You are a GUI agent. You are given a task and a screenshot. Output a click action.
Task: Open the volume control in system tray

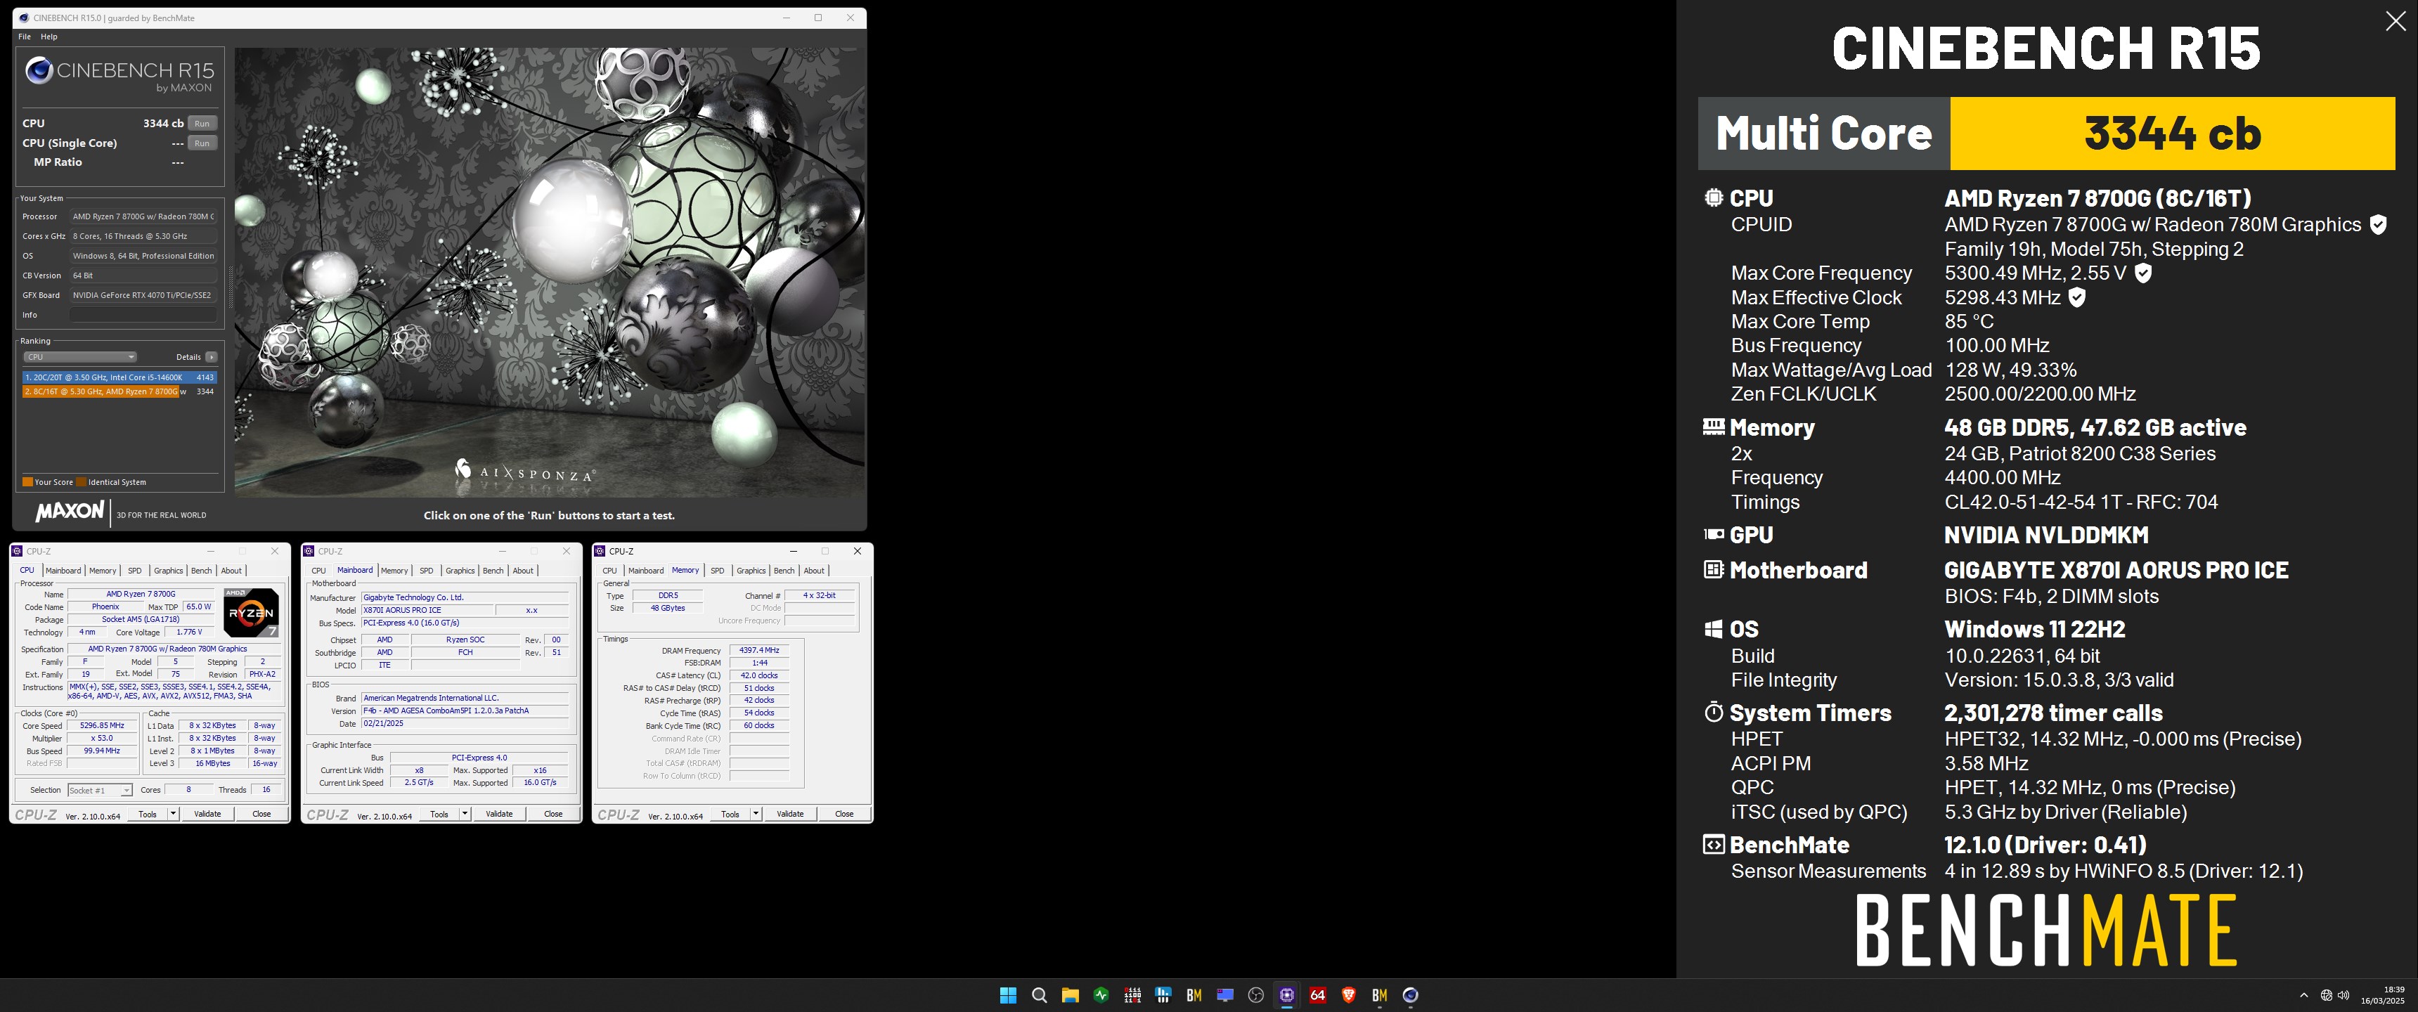[2344, 995]
